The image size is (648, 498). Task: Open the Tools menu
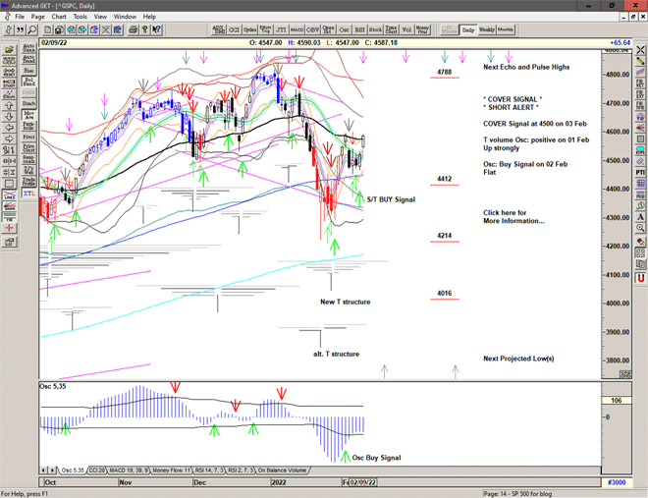tap(81, 17)
